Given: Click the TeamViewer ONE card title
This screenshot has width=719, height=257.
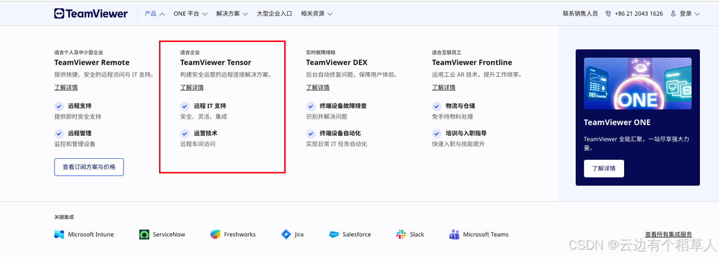Looking at the screenshot, I should 617,122.
